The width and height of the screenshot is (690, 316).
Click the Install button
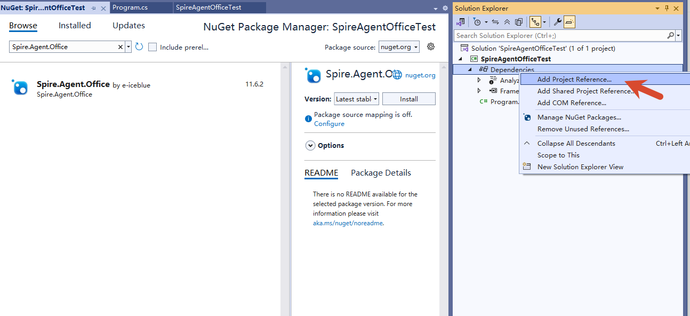tap(409, 99)
